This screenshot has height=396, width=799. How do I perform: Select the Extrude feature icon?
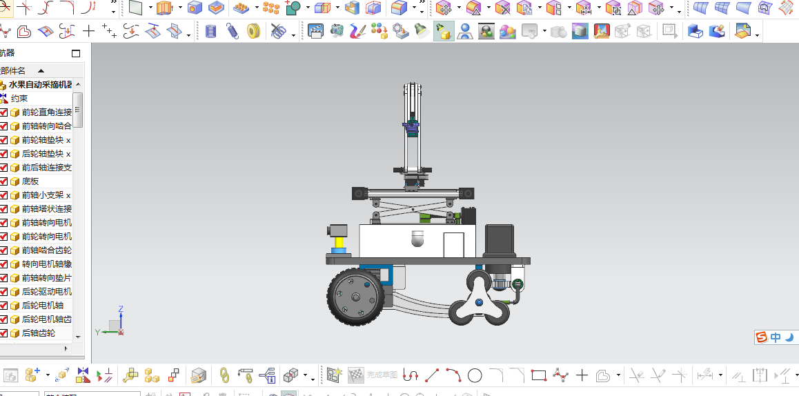(165, 7)
